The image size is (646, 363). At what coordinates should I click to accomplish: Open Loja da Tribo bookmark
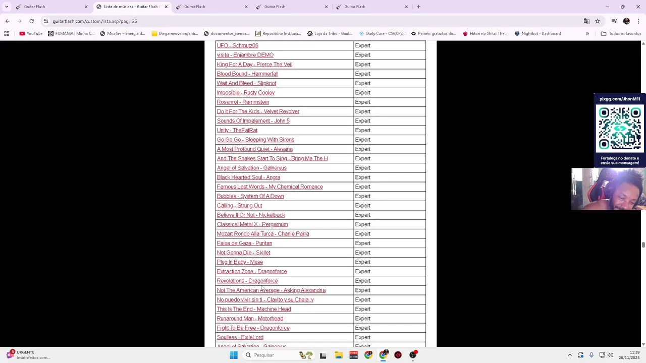[330, 34]
